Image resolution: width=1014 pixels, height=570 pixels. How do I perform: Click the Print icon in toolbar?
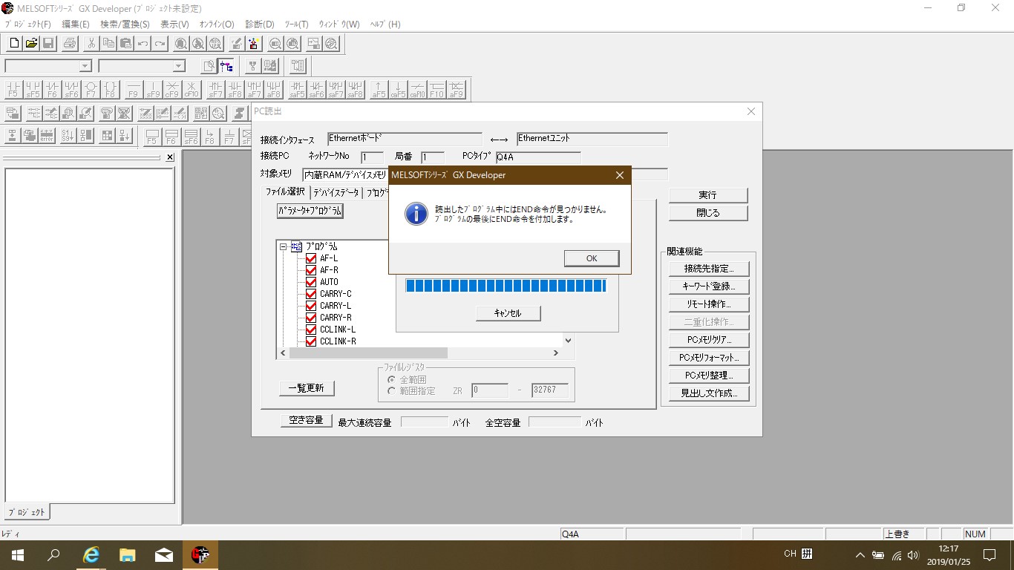pyautogui.click(x=70, y=44)
